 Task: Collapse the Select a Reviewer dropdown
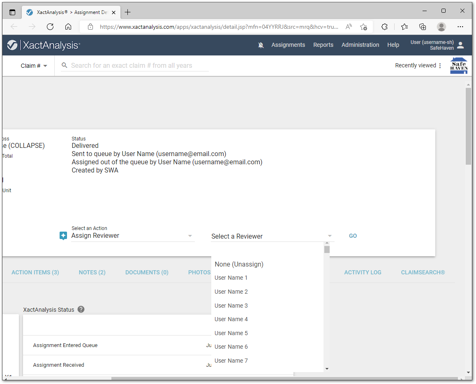pyautogui.click(x=272, y=236)
